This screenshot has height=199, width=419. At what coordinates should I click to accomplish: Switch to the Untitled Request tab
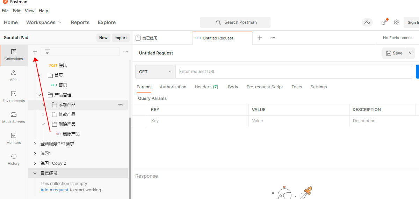(x=222, y=38)
